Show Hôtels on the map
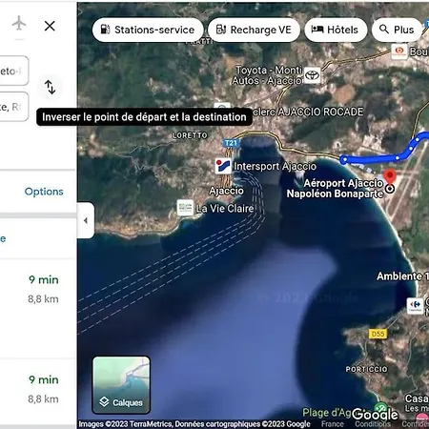This screenshot has height=429, width=429. [x=336, y=30]
